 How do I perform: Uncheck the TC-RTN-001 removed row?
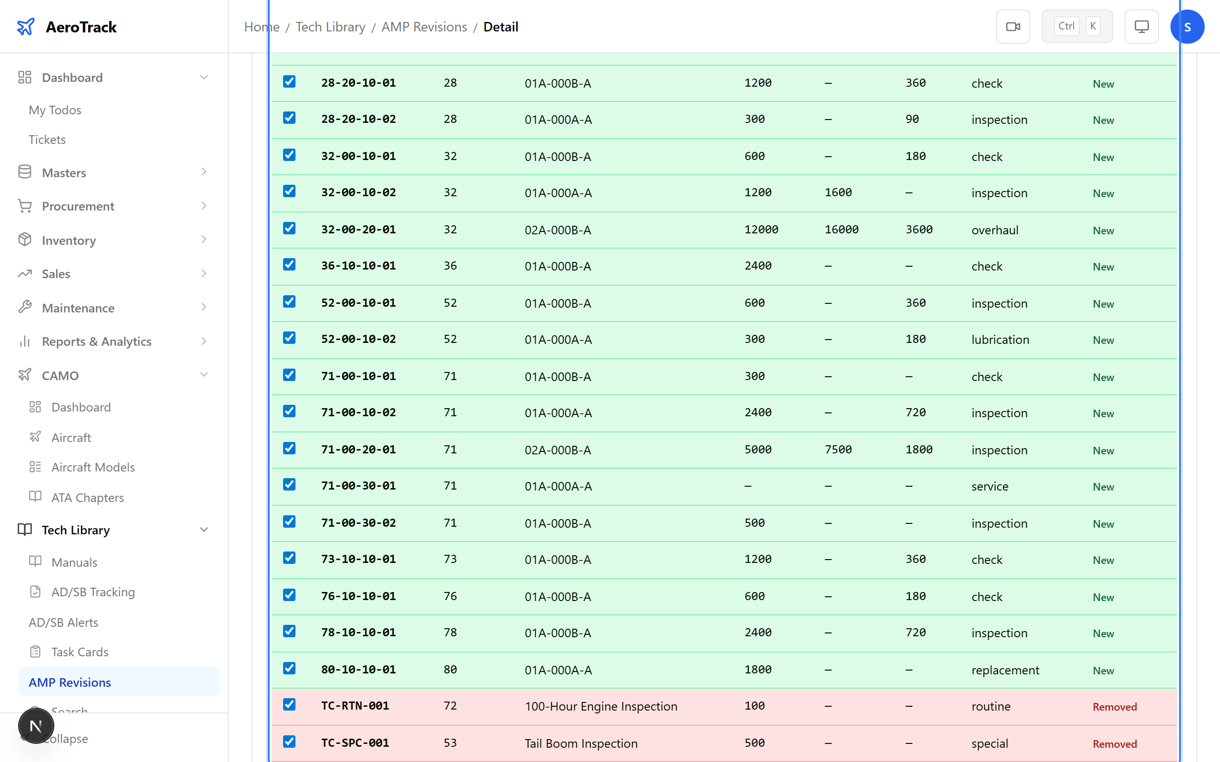tap(289, 705)
